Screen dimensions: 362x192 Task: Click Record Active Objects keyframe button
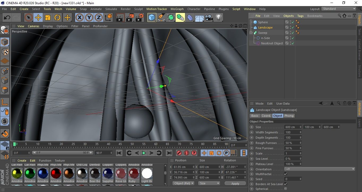[179, 153]
